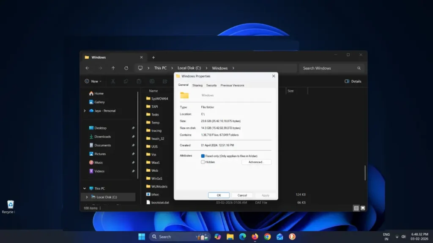Open the Home section in File Explorer
Image resolution: width=433 pixels, height=243 pixels.
coord(98,93)
